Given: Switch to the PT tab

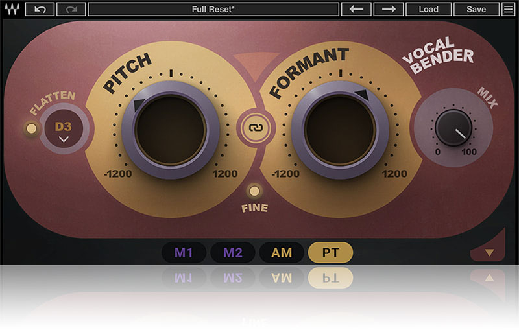Looking at the screenshot, I should point(330,252).
